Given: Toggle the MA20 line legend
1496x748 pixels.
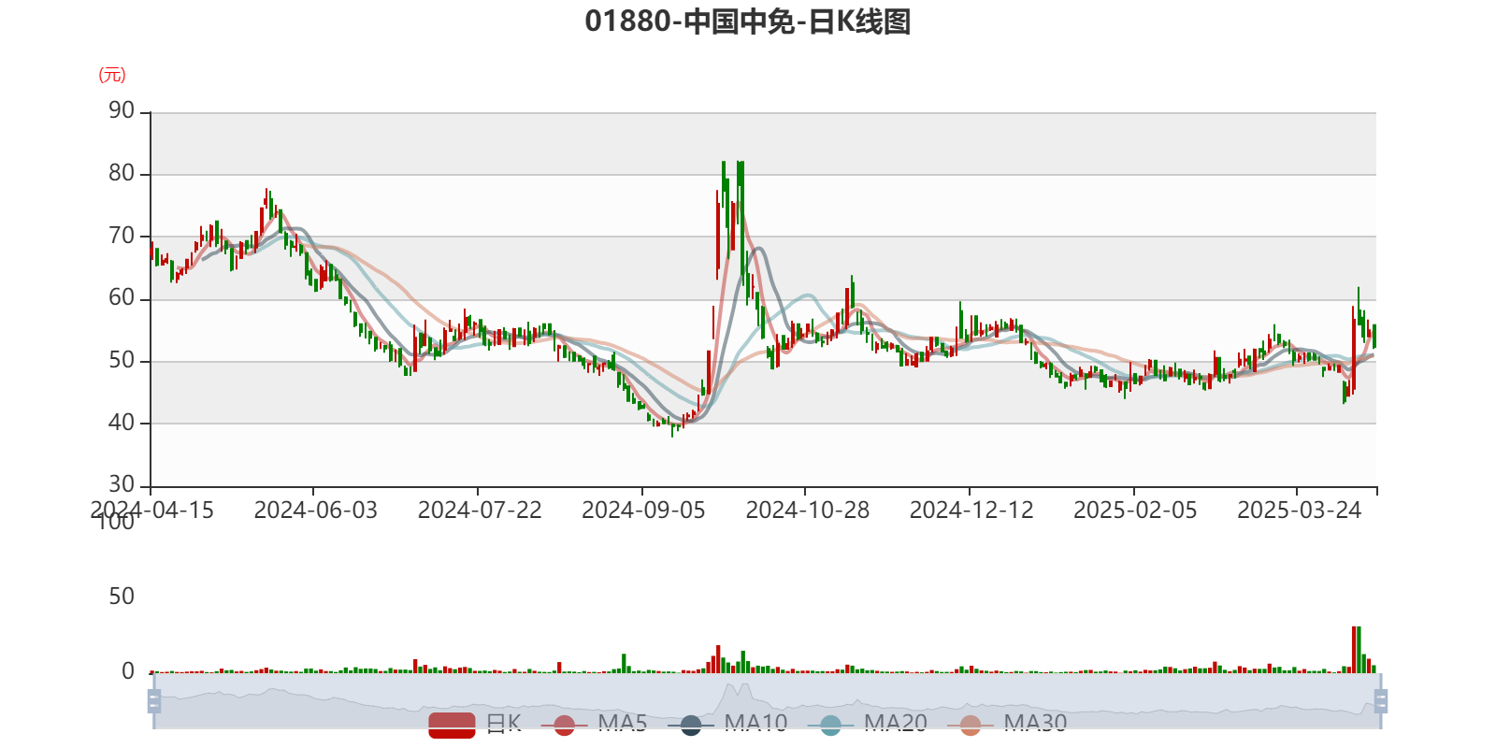Looking at the screenshot, I should (x=868, y=724).
